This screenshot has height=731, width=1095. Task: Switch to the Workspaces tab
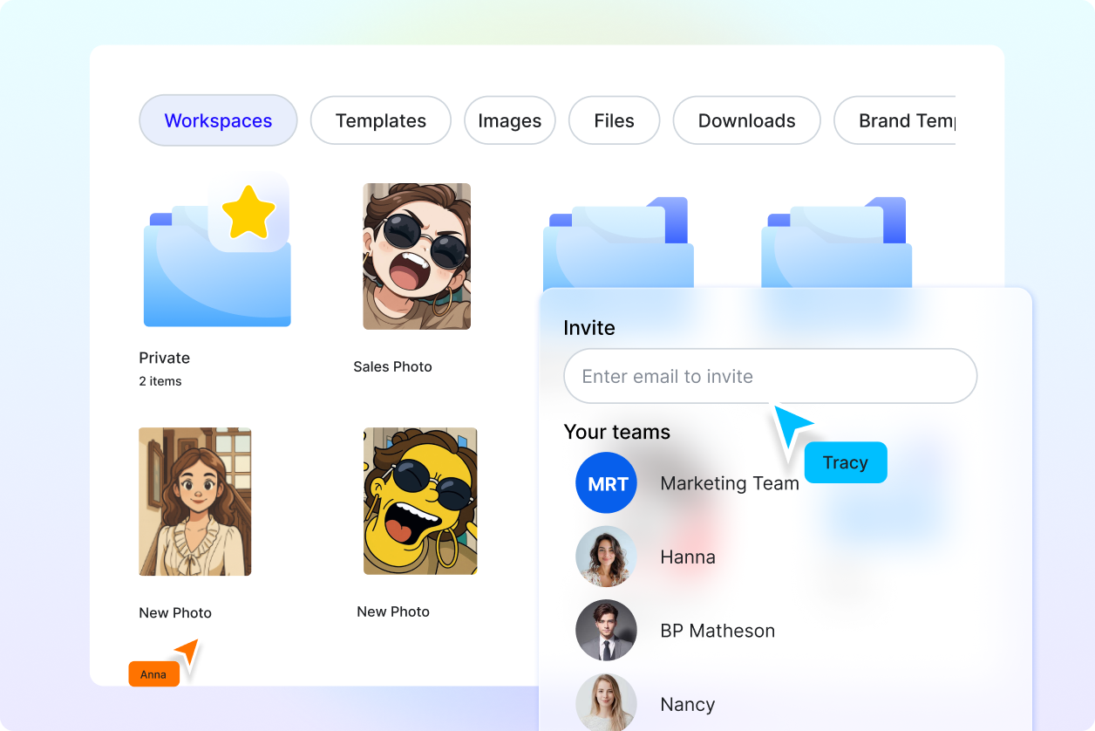pyautogui.click(x=217, y=120)
